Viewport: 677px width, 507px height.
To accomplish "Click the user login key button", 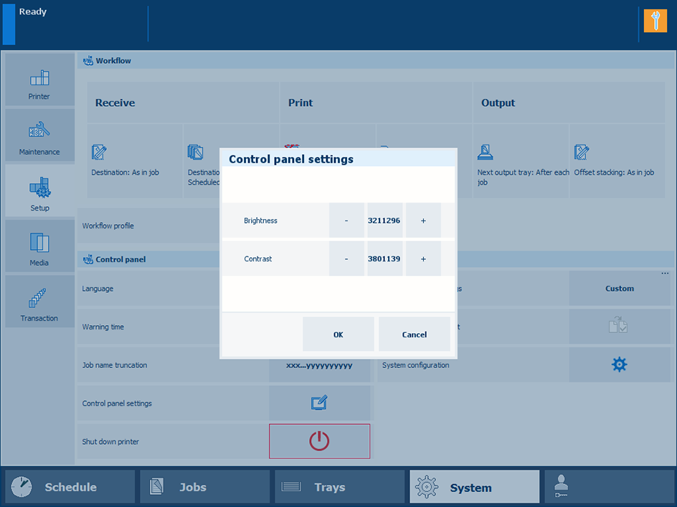I will tap(609, 487).
